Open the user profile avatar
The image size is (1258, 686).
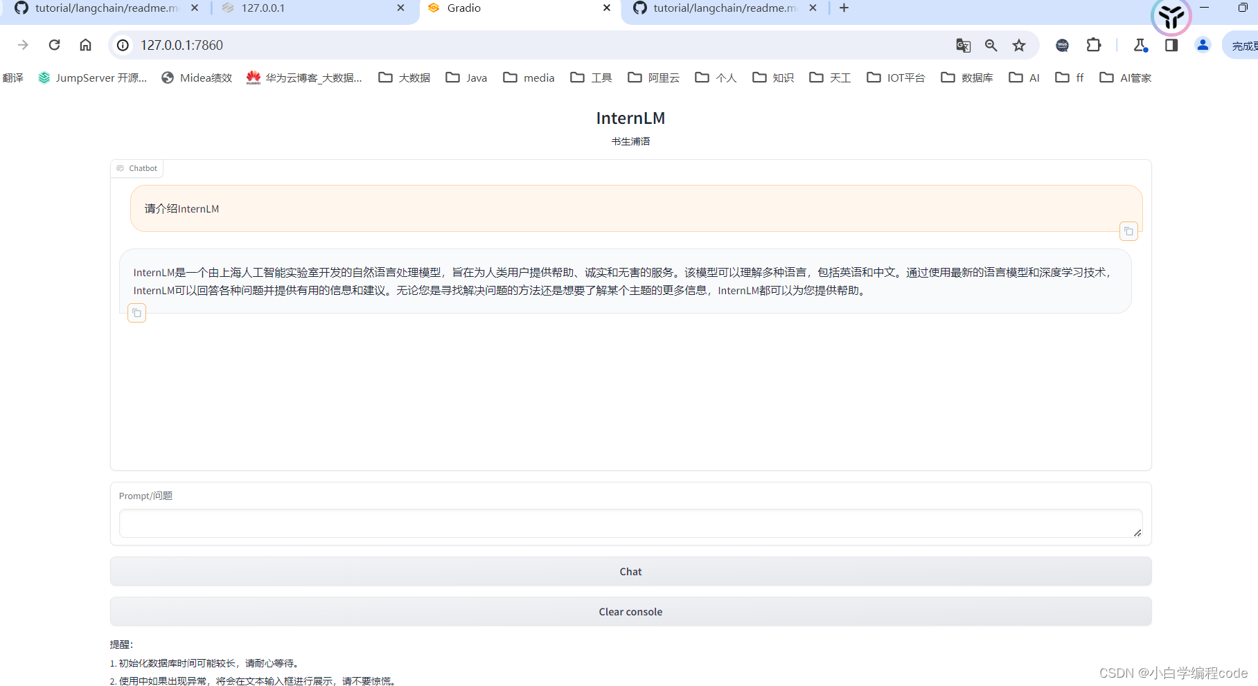[1203, 45]
